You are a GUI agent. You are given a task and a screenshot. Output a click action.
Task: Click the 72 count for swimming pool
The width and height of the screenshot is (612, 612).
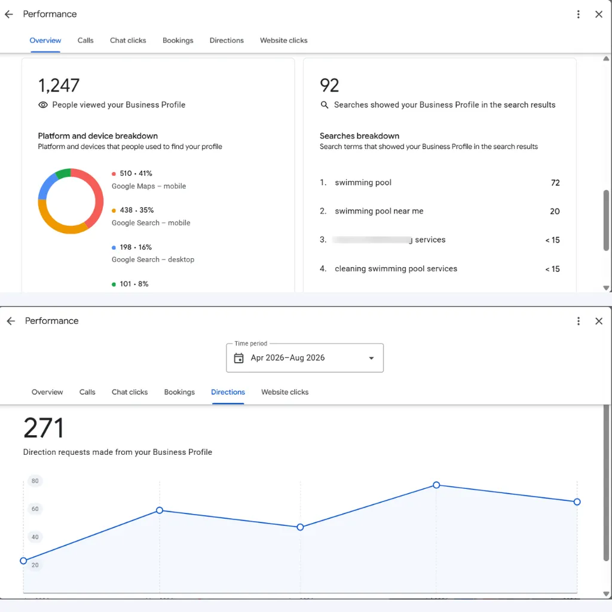point(555,183)
